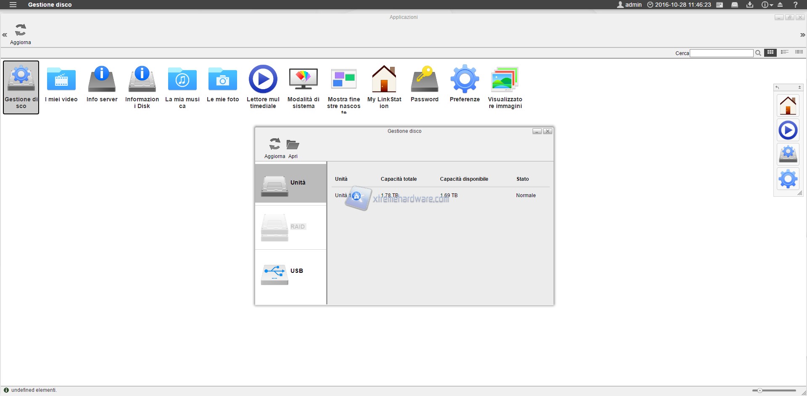This screenshot has height=396, width=807.
Task: Open Modalità di sistema icon
Action: [303, 84]
